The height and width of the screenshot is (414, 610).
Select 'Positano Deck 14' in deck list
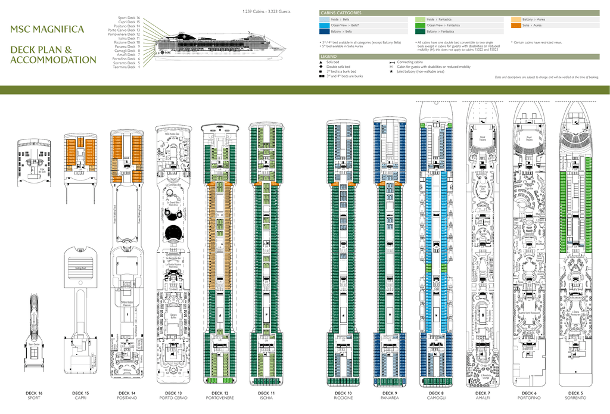tap(127, 26)
